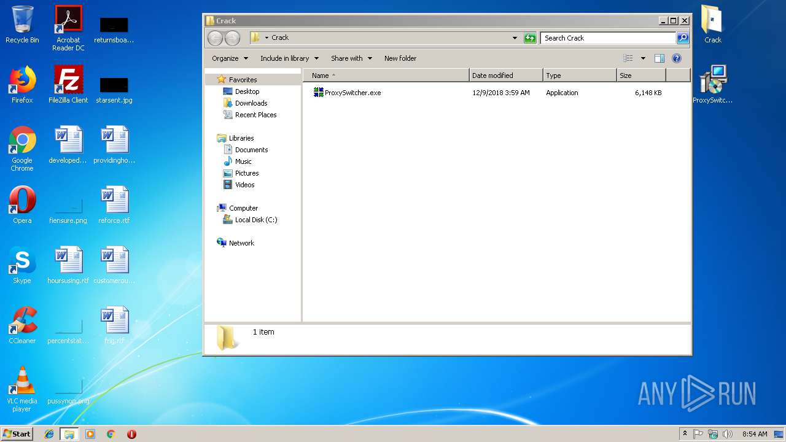The image size is (786, 442).
Task: Open Videos library
Action: (x=244, y=185)
